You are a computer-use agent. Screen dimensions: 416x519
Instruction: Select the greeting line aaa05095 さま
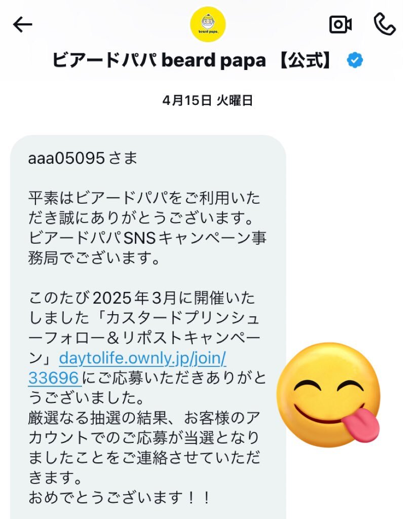pyautogui.click(x=83, y=158)
